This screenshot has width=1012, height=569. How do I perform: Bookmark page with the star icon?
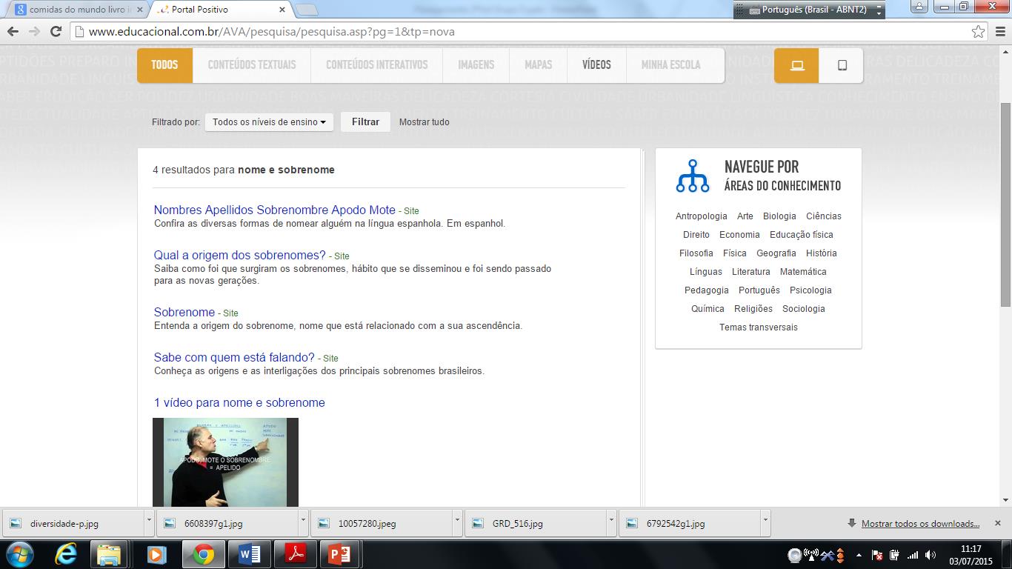tap(979, 32)
